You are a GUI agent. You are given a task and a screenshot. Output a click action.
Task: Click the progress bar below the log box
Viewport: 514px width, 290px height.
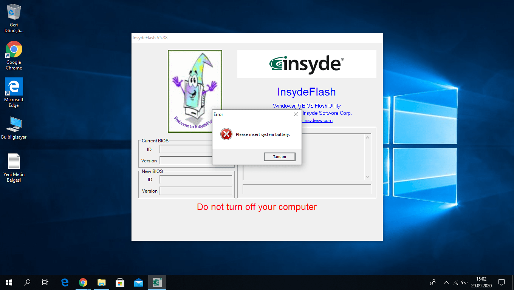pyautogui.click(x=307, y=189)
